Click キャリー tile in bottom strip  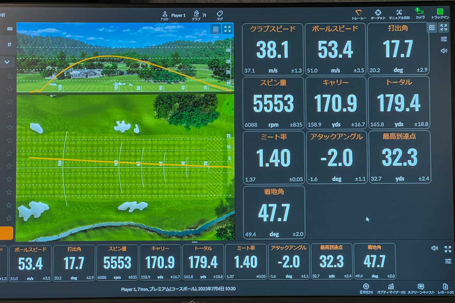(x=160, y=263)
